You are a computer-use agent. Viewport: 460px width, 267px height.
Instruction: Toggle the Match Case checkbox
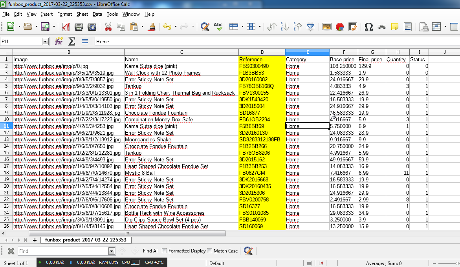210,251
